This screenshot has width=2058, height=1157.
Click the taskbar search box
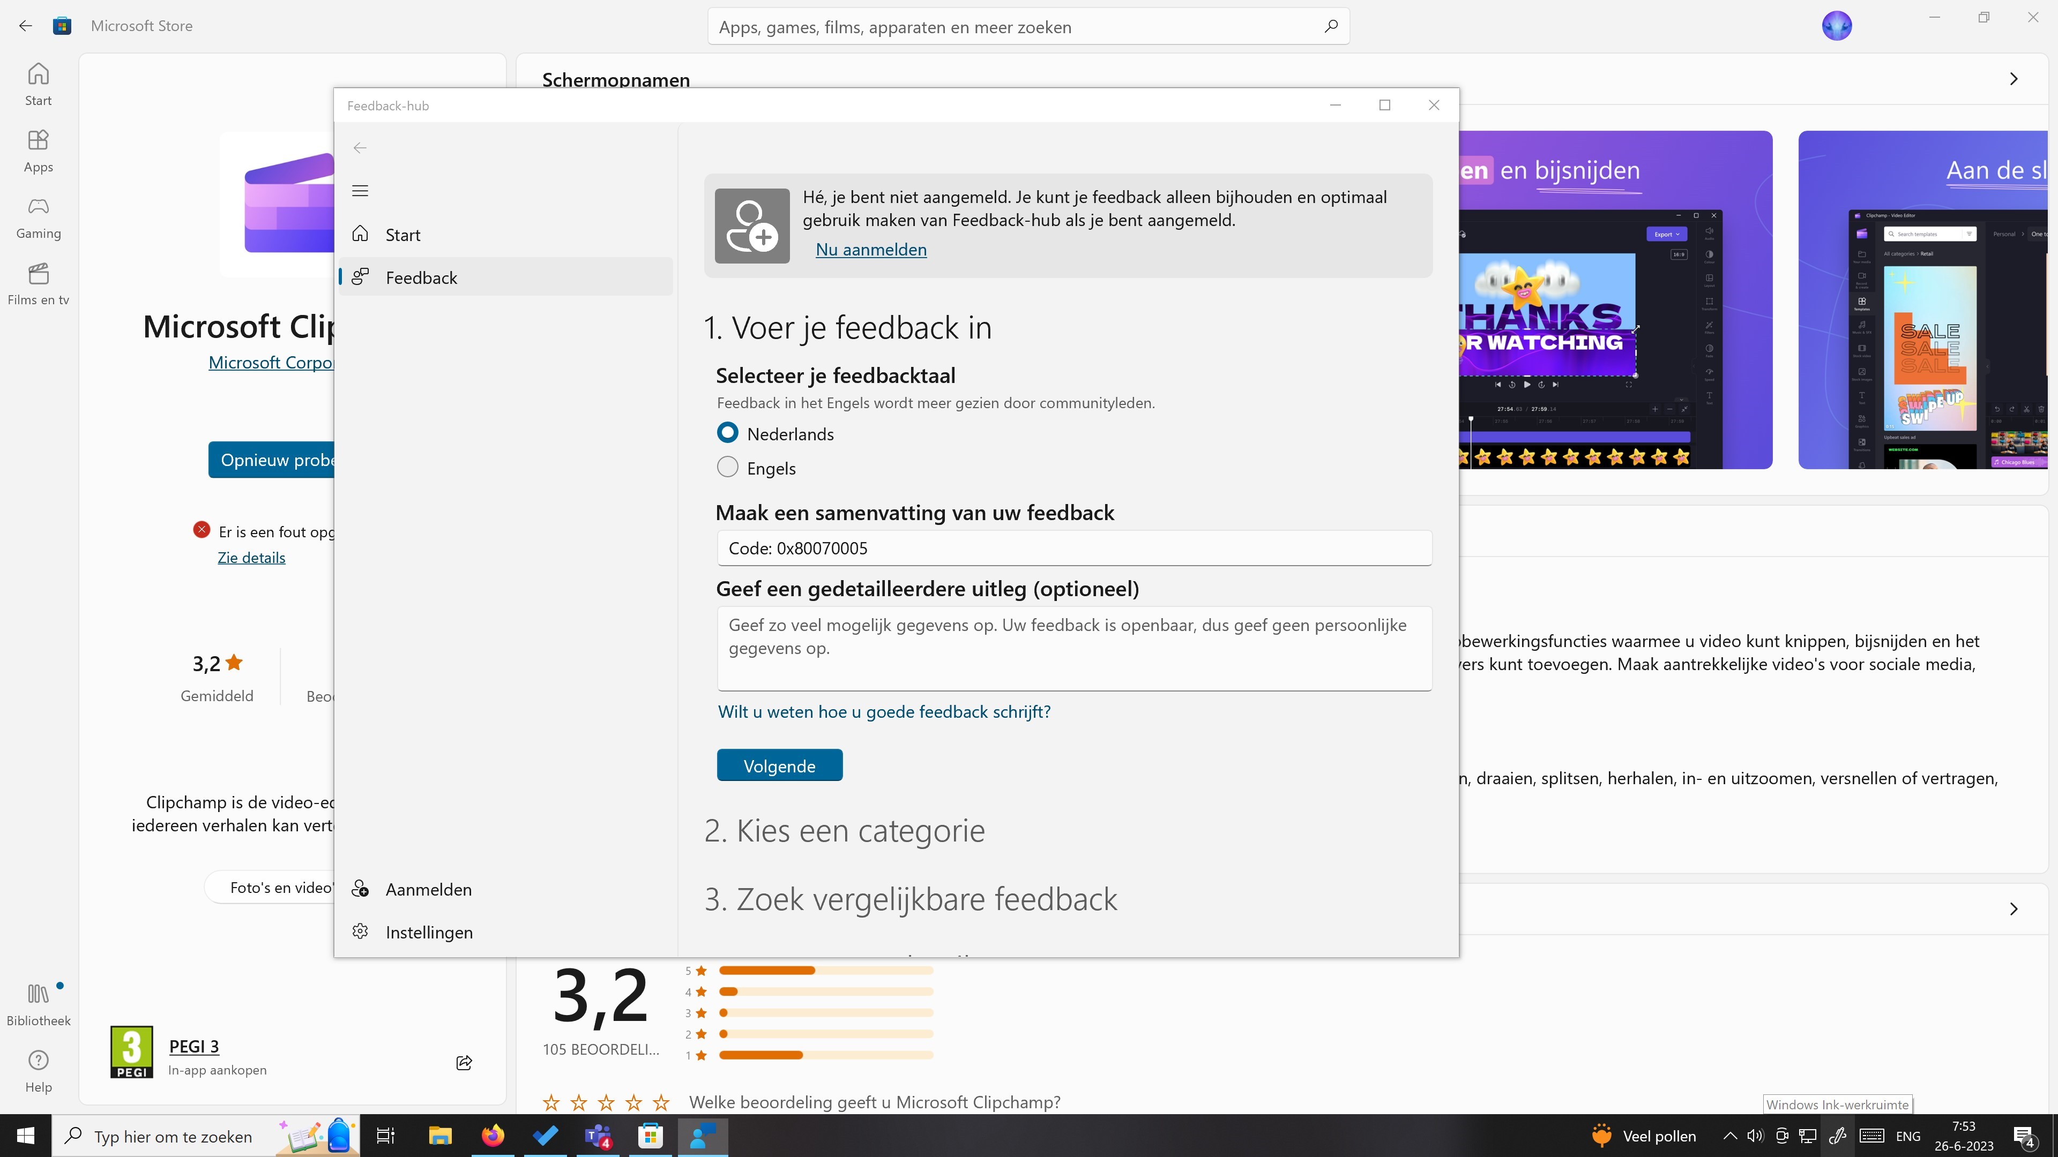206,1136
